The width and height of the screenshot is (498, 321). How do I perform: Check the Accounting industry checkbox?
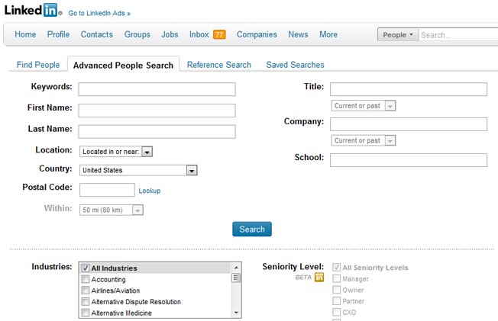tap(85, 279)
